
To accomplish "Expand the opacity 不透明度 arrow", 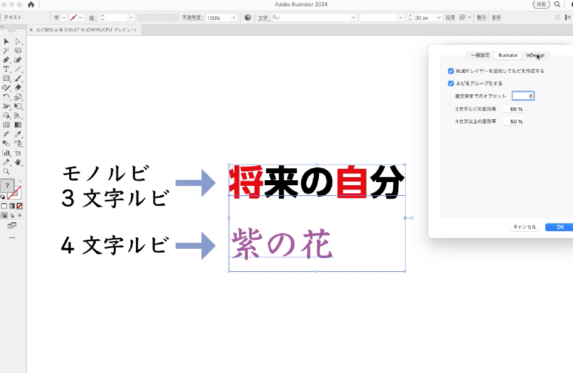I will tap(234, 18).
